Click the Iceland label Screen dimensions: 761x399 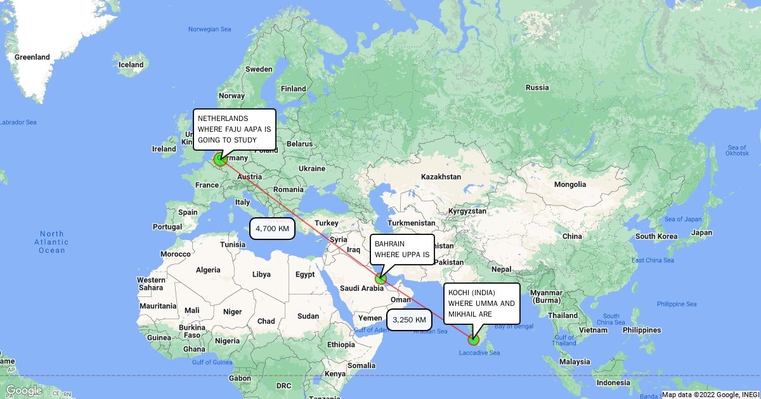(131, 65)
